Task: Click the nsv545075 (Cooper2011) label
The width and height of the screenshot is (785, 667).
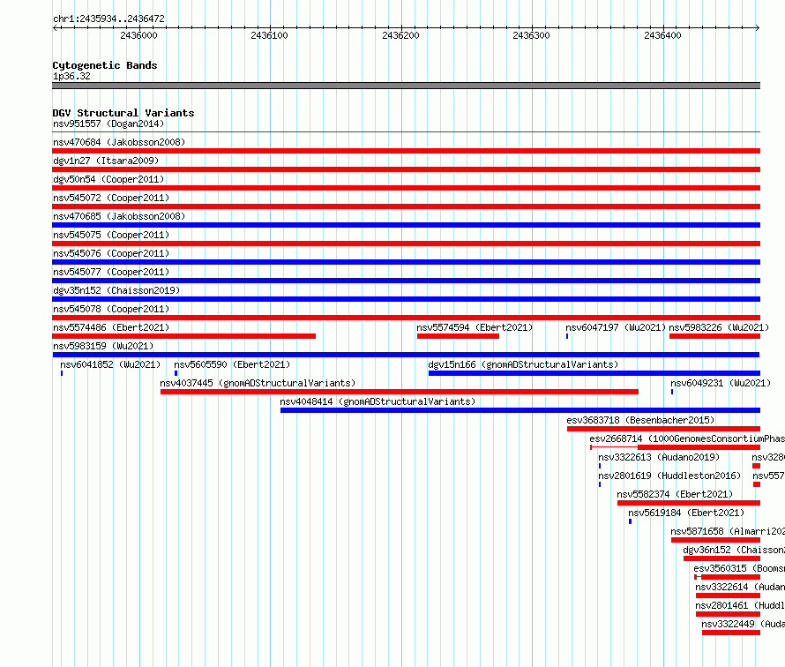Action: (x=111, y=235)
